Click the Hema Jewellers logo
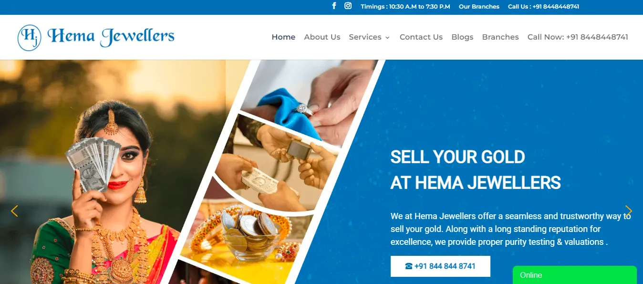The image size is (643, 284). [x=96, y=37]
